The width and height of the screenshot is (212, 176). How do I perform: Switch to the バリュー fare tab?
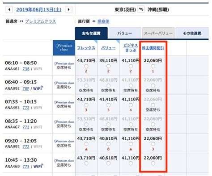[125, 33]
